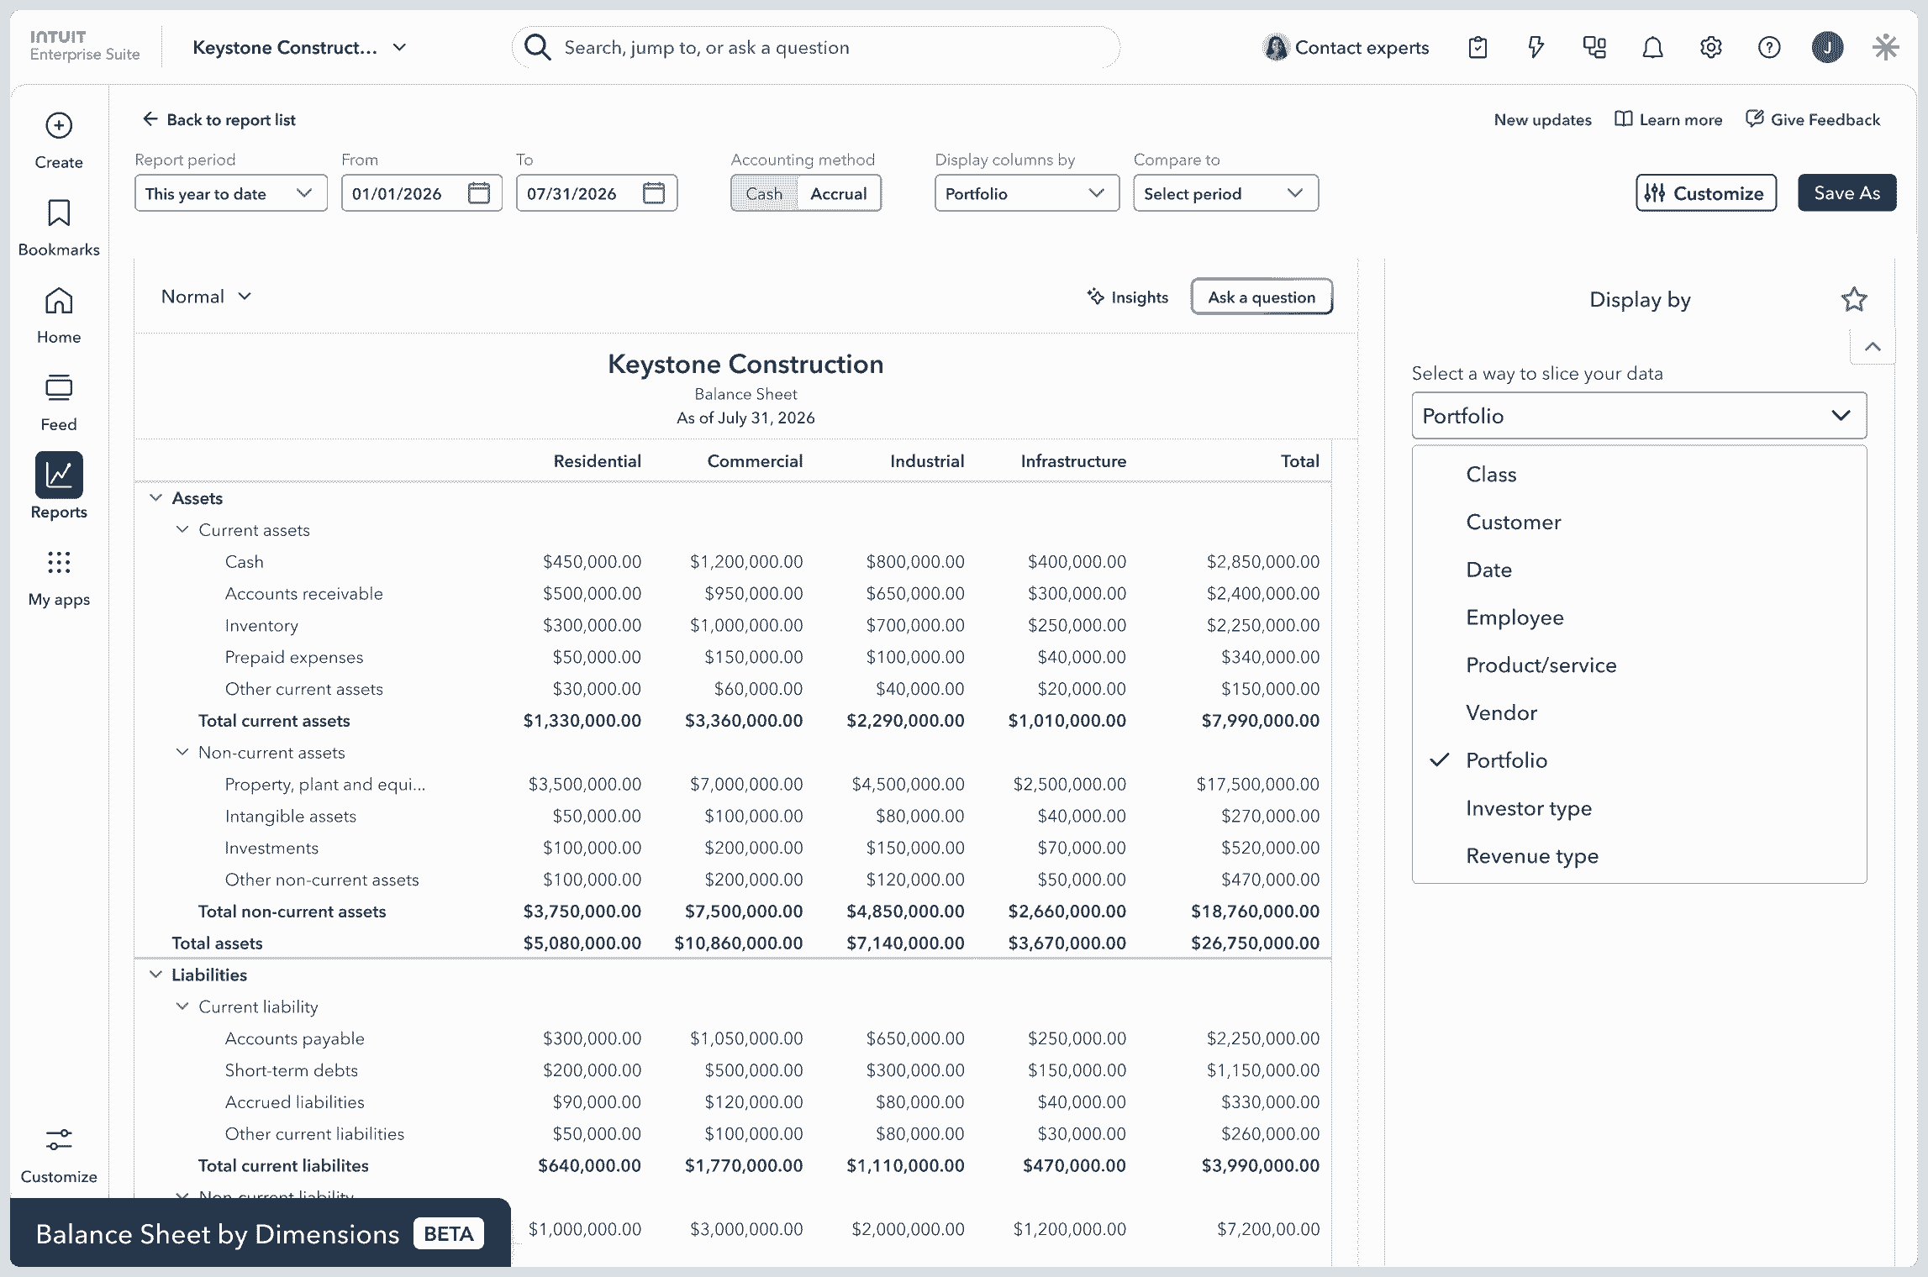Click the Ask a question button

point(1262,297)
